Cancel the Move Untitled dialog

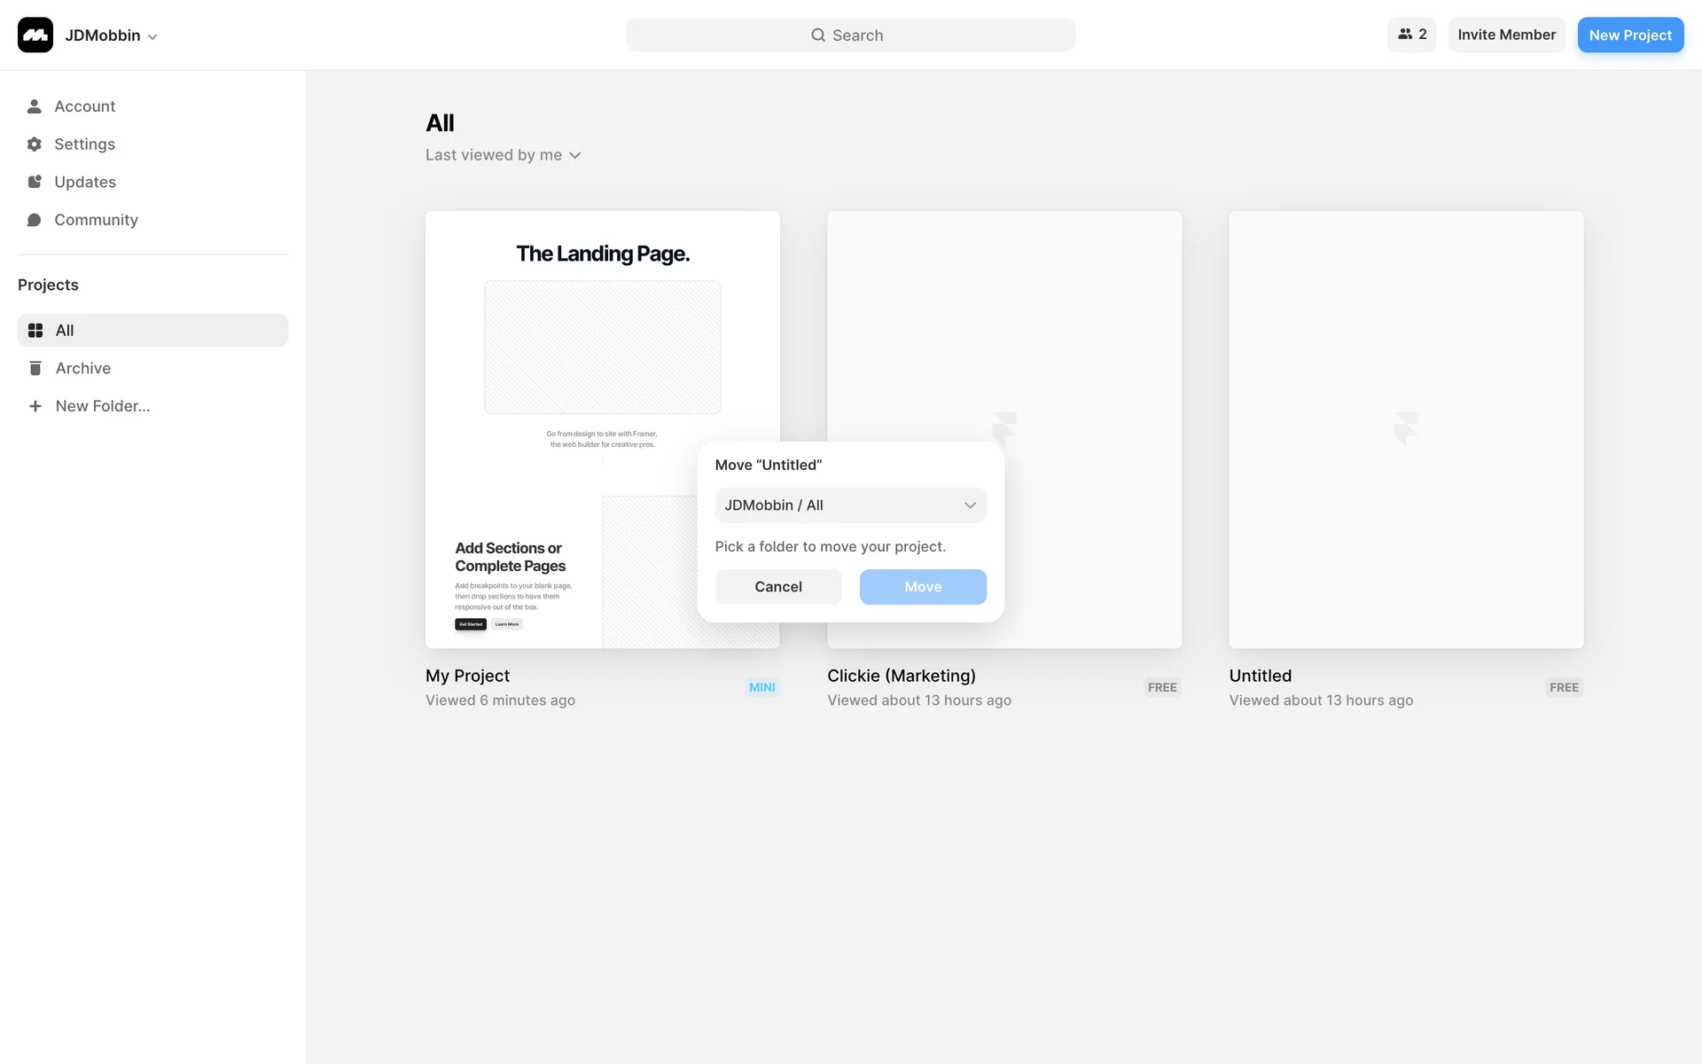[x=777, y=587]
